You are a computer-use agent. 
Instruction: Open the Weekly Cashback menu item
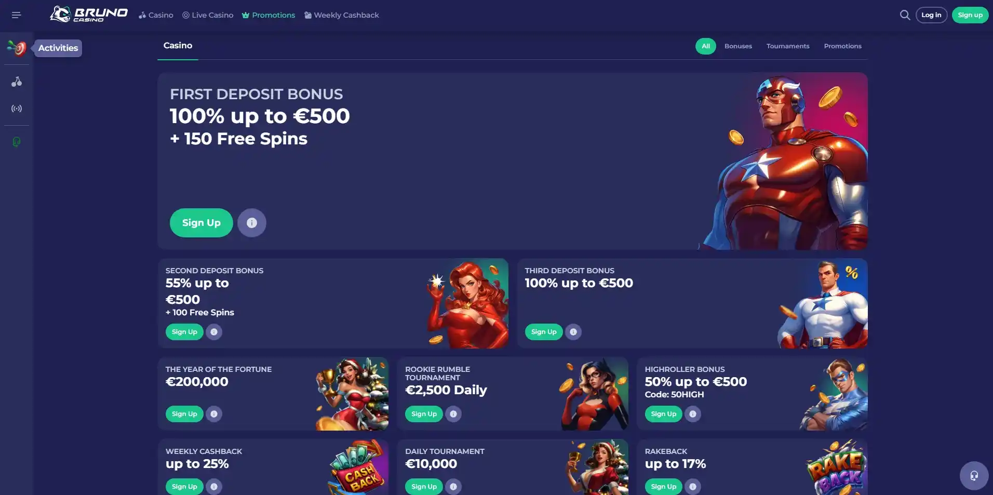pyautogui.click(x=342, y=15)
